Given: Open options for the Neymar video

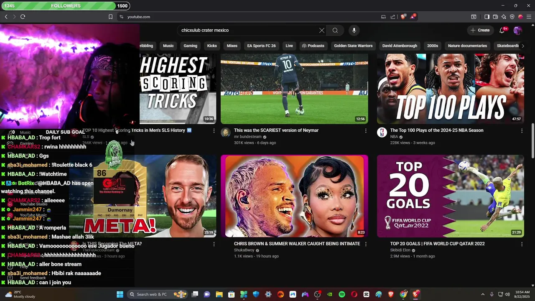Looking at the screenshot, I should 366,131.
